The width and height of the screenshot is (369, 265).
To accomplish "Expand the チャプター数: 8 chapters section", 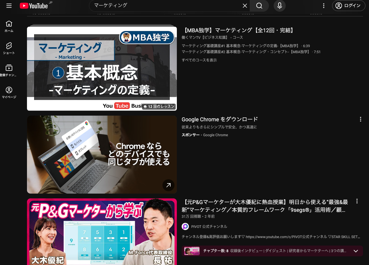I will coord(356,251).
